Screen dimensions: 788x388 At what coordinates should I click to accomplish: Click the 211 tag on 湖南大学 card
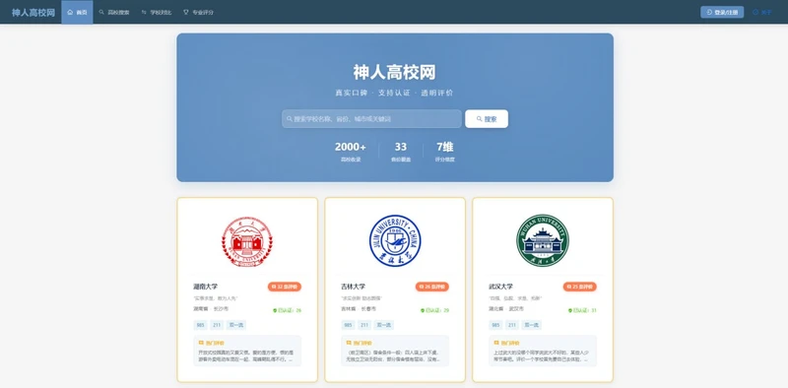point(217,325)
